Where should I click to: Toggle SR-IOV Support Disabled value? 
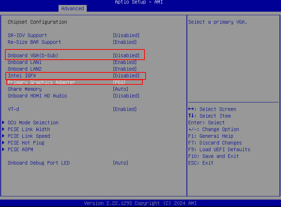click(126, 35)
